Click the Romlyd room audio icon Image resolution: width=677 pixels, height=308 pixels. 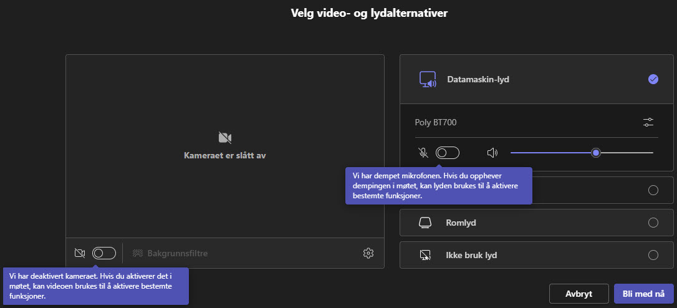(x=425, y=223)
